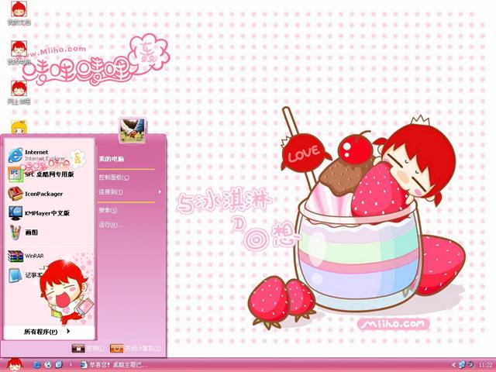Image resolution: width=496 pixels, height=372 pixels.
Task: Click the taskbar clock showing 11:22
Action: (x=486, y=365)
